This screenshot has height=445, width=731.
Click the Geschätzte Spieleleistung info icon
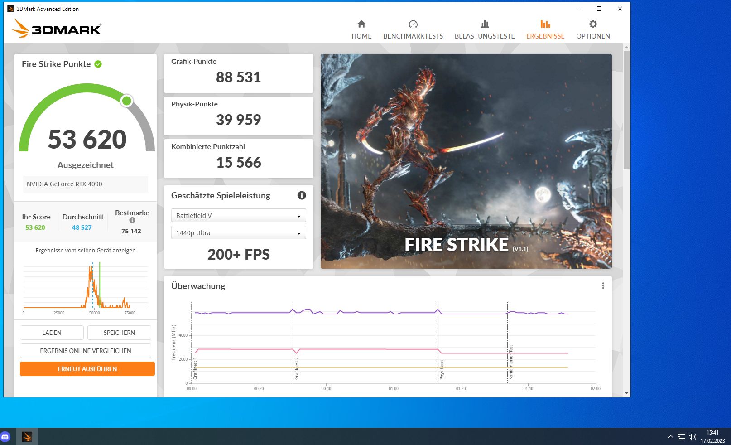[x=302, y=195]
